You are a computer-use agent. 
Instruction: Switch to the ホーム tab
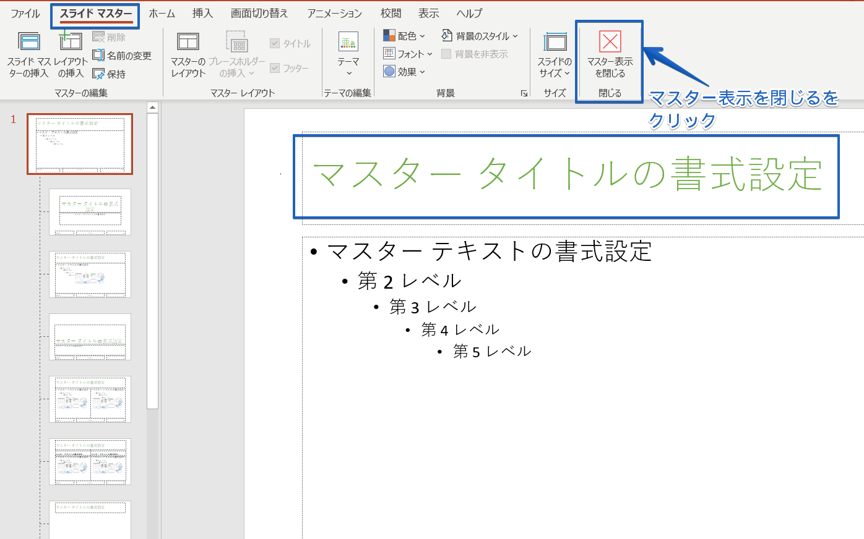(162, 13)
